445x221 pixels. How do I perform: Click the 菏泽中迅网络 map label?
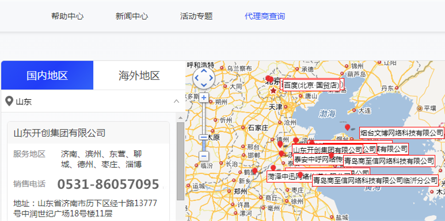[x=290, y=176]
